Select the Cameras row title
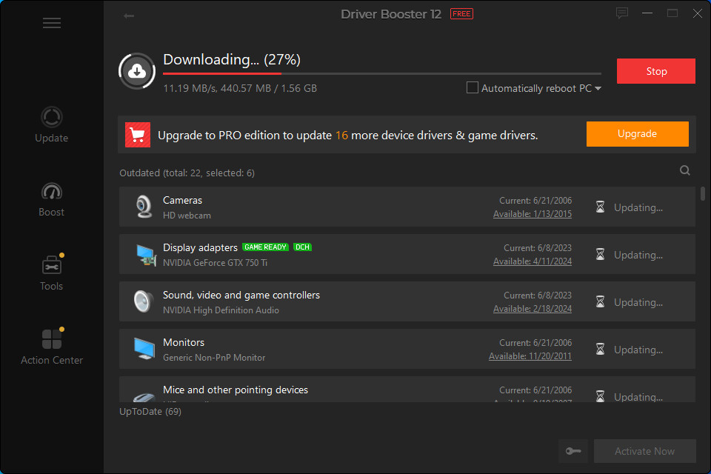 pos(182,200)
